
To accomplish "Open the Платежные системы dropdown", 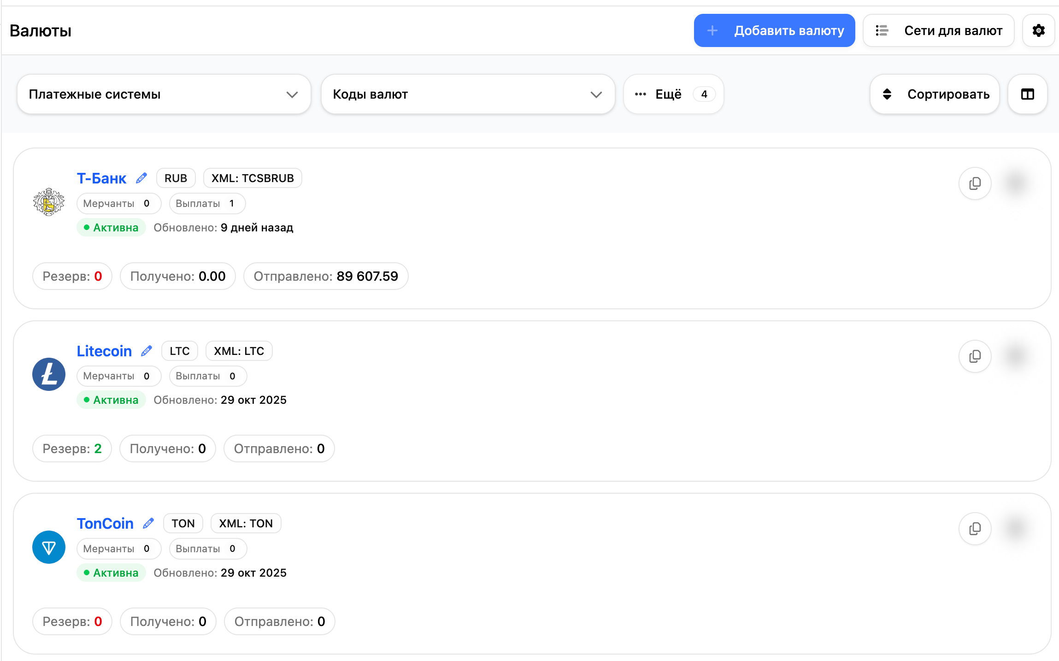I will pyautogui.click(x=164, y=94).
